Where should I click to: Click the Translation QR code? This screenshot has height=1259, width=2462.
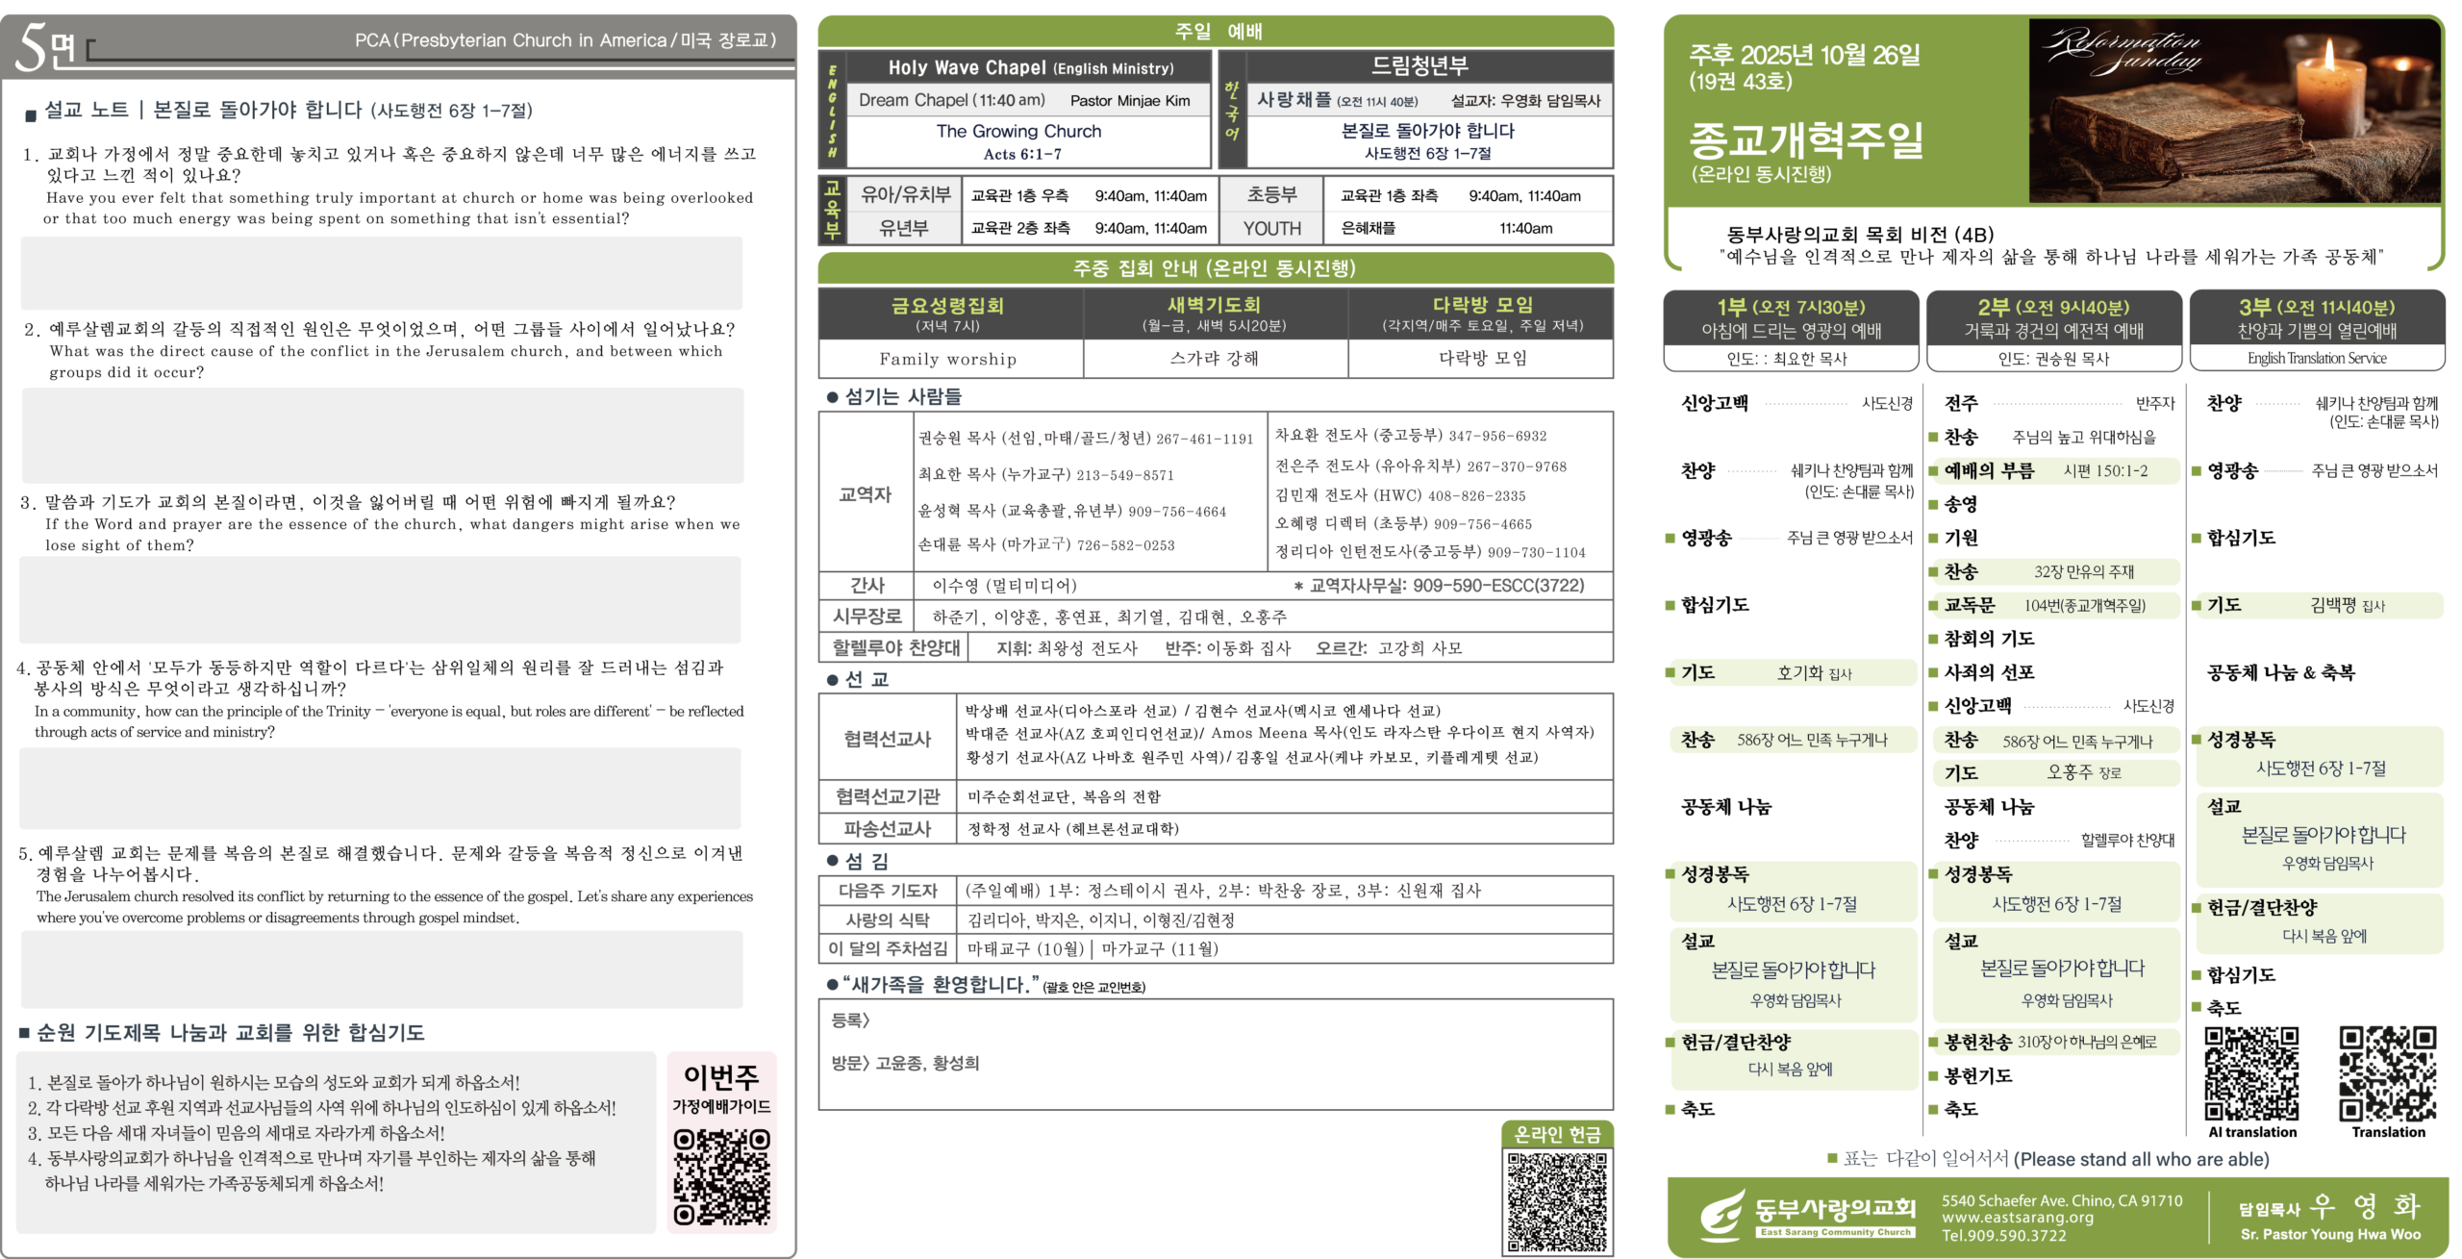point(2387,1073)
